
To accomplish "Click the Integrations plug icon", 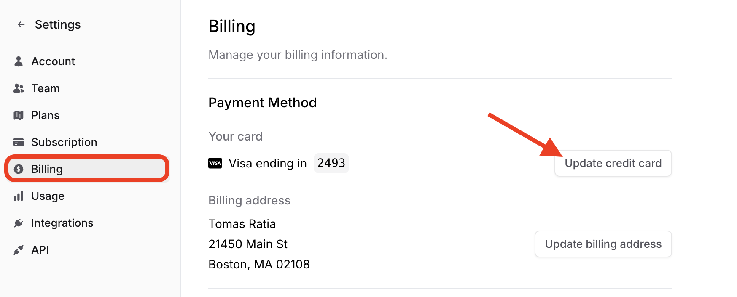I will pyautogui.click(x=19, y=223).
